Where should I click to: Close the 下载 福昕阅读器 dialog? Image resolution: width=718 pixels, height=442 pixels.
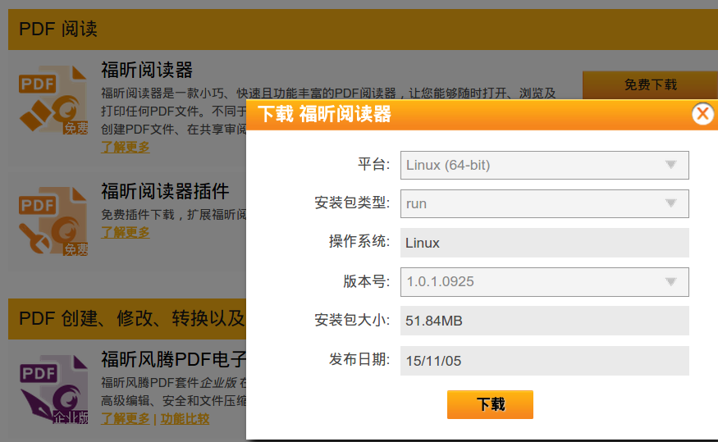[703, 114]
